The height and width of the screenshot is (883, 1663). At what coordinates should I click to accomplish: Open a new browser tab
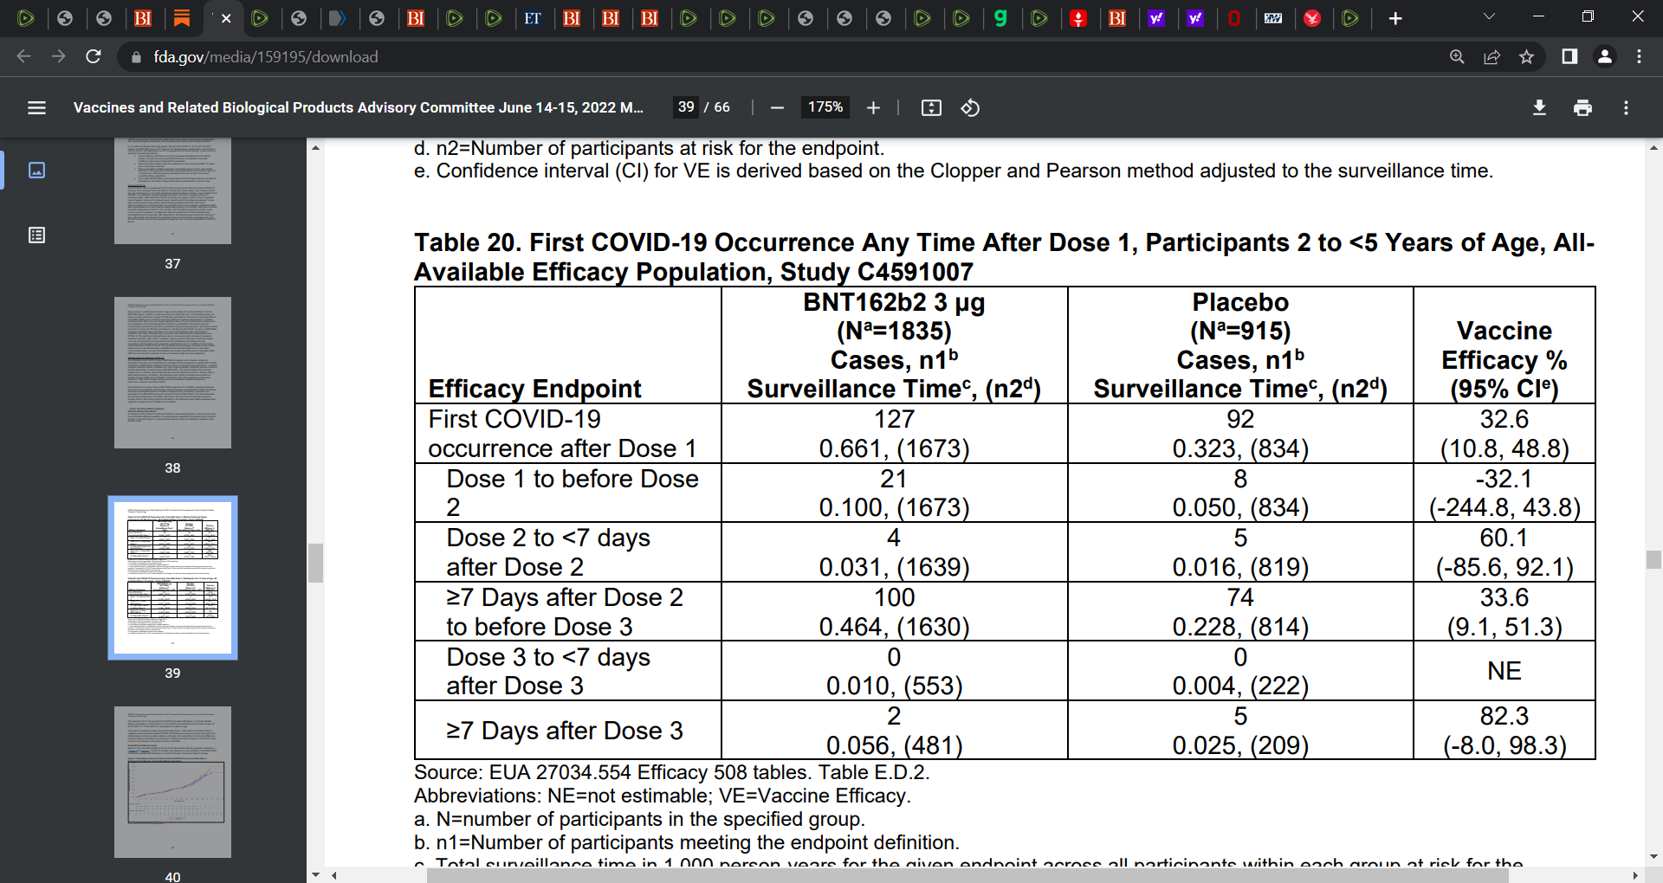pyautogui.click(x=1394, y=18)
